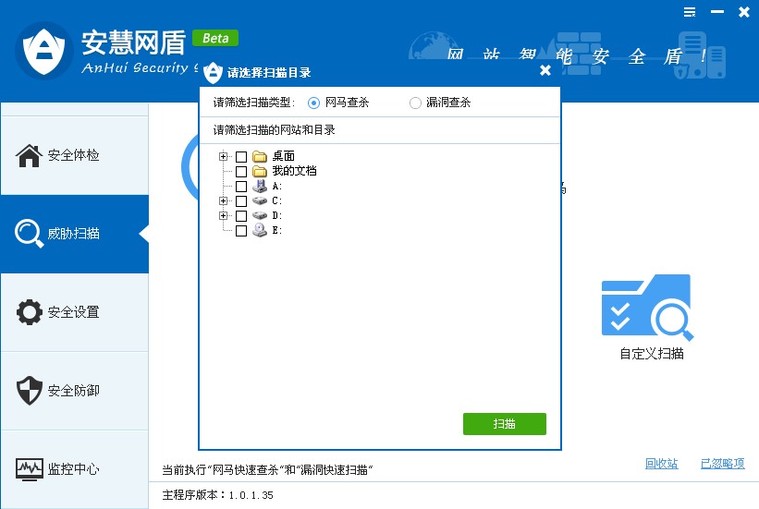Tick the checkbox for drive E:
759x509 pixels.
pos(241,231)
